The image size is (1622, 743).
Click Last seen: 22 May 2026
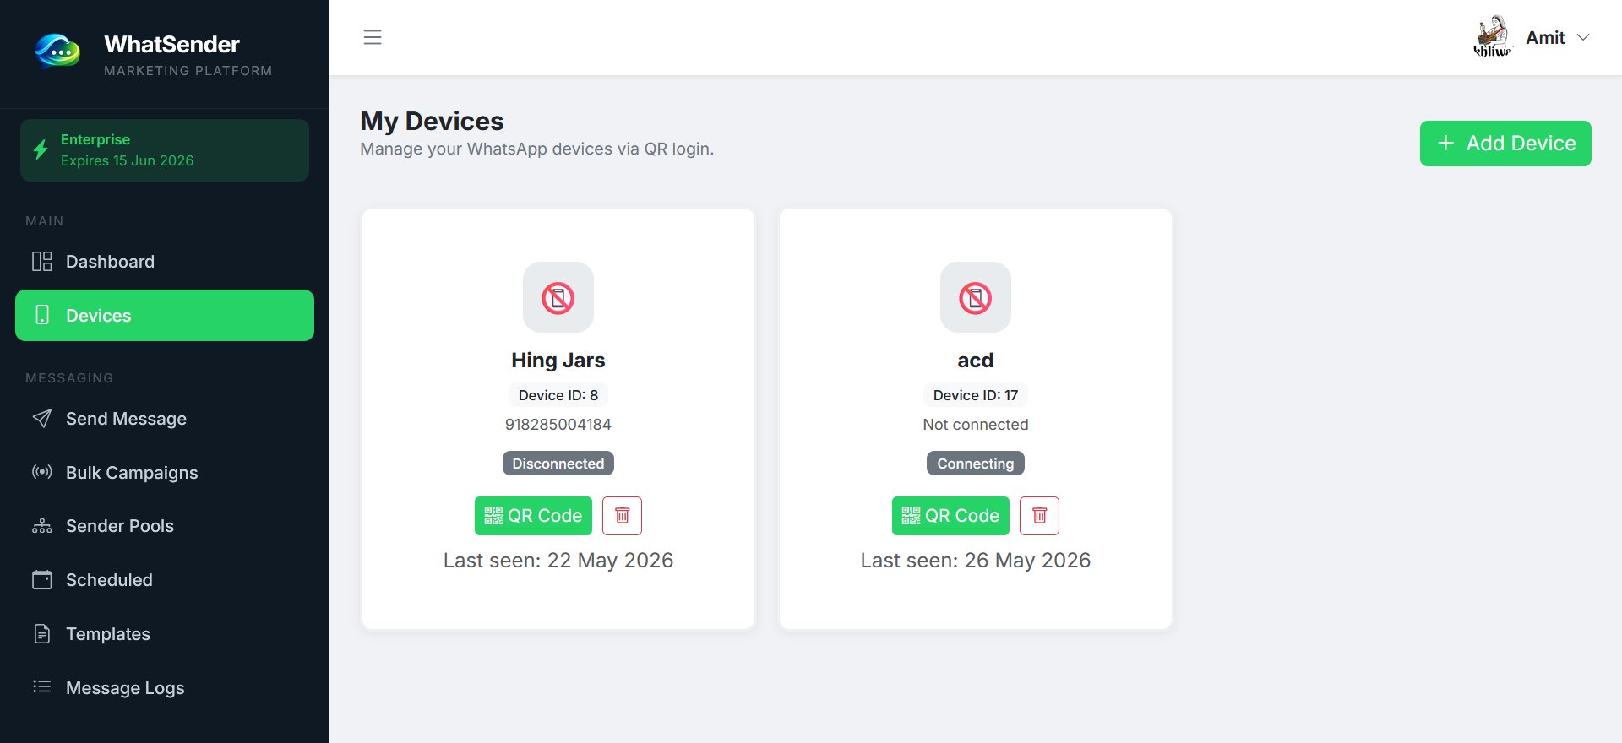[558, 561]
